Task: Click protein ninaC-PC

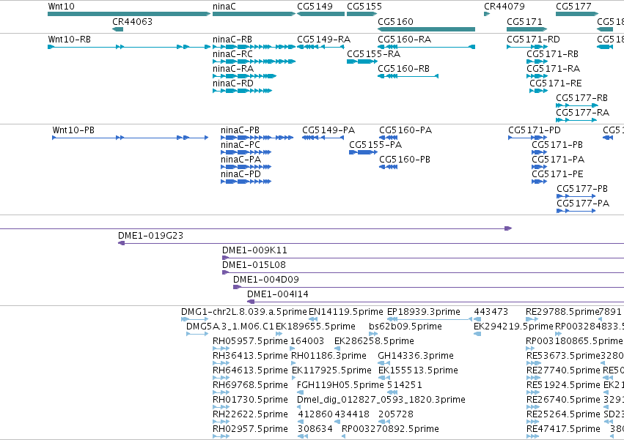Action: coord(246,152)
